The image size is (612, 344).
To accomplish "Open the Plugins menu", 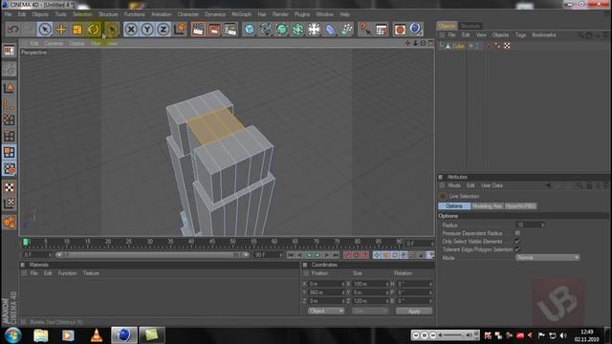I will (302, 14).
